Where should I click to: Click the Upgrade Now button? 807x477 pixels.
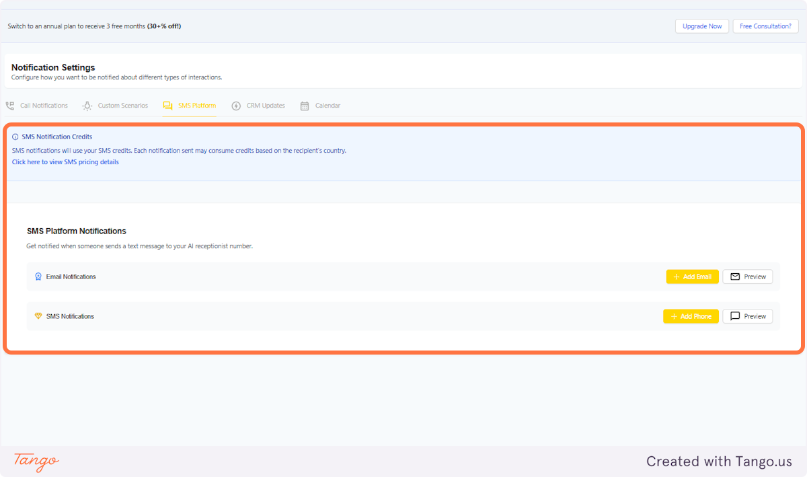701,26
